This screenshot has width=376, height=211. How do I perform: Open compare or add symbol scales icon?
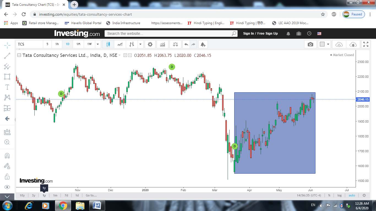[x=175, y=44]
